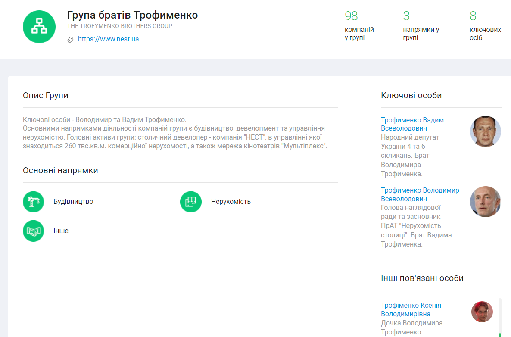Screen dimensions: 511x337
Task: Click the photo of Трофименко Вадим
Action: pyautogui.click(x=485, y=131)
